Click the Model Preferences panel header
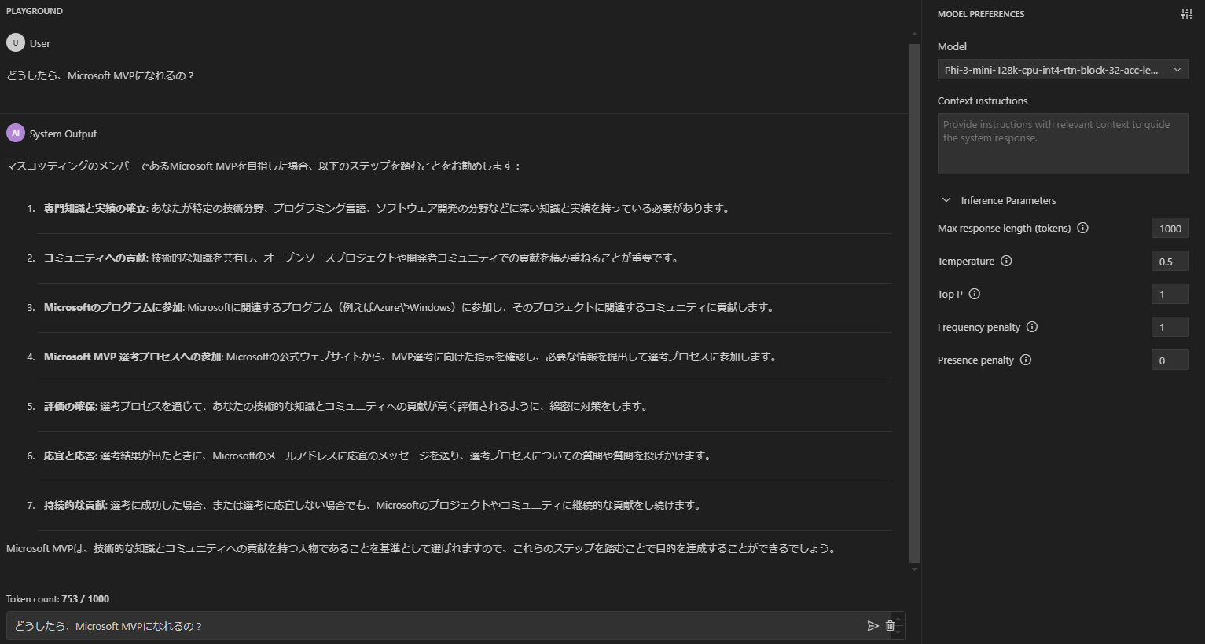Viewport: 1205px width, 644px height. [x=981, y=13]
